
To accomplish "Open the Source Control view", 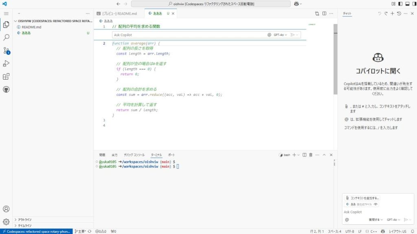I will [6, 50].
